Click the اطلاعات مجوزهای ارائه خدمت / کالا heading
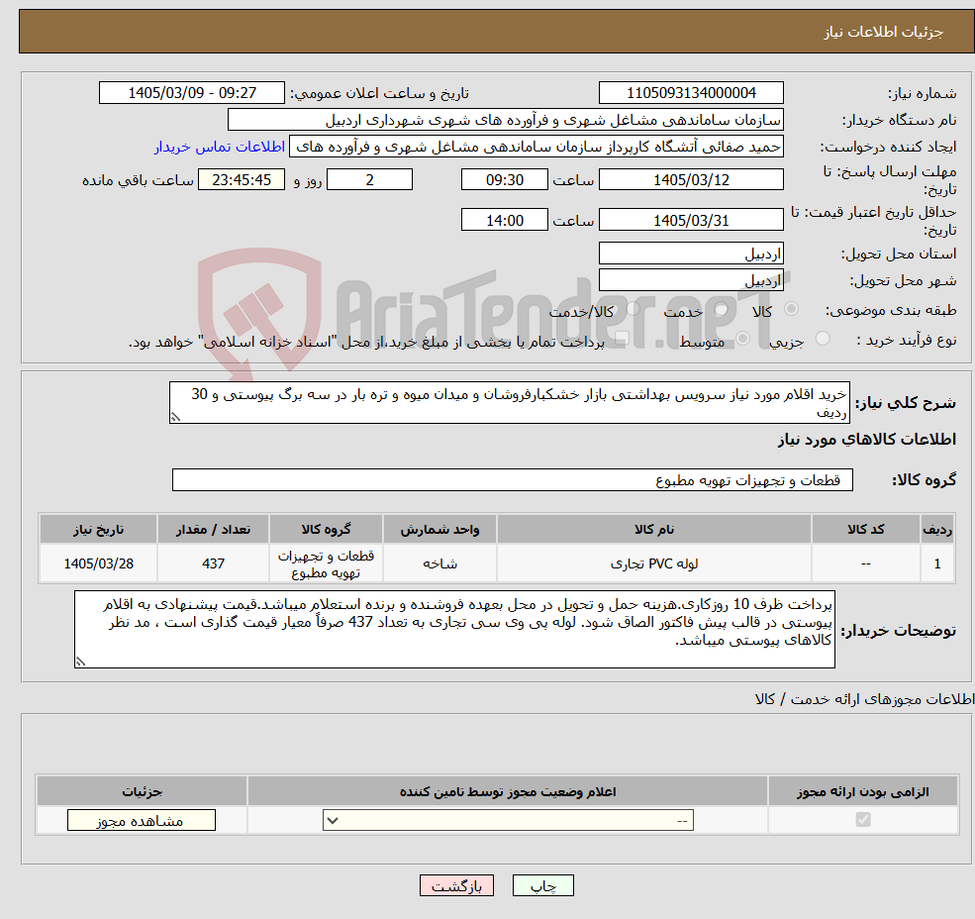Viewport: 975px width, 919px height. coord(864,699)
